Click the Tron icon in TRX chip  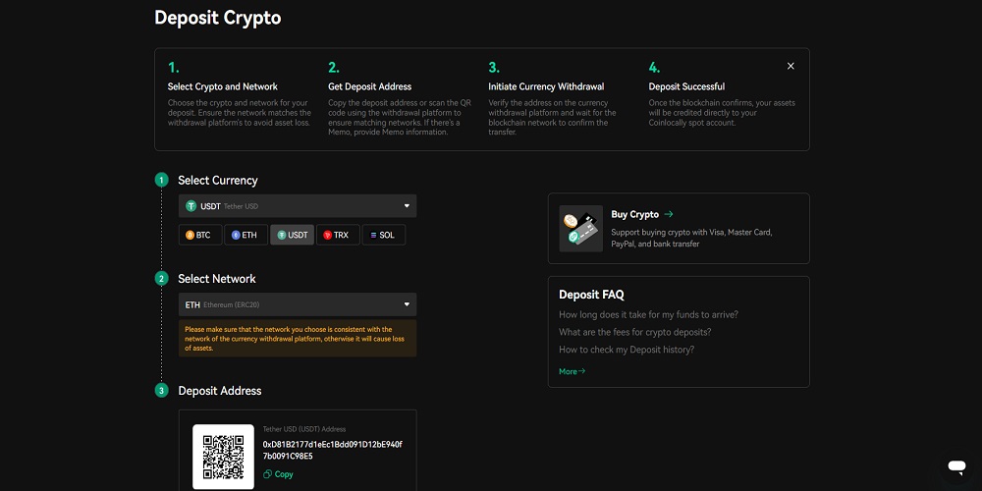click(328, 235)
